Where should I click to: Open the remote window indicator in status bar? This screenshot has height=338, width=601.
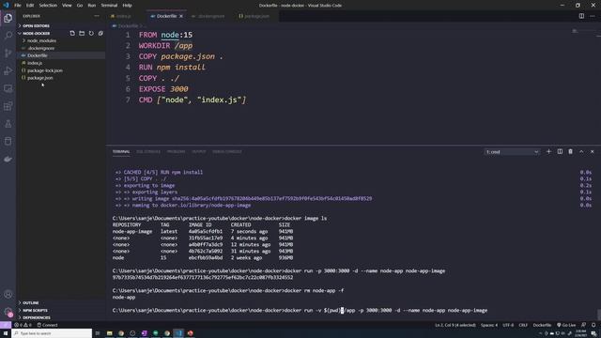(6, 325)
